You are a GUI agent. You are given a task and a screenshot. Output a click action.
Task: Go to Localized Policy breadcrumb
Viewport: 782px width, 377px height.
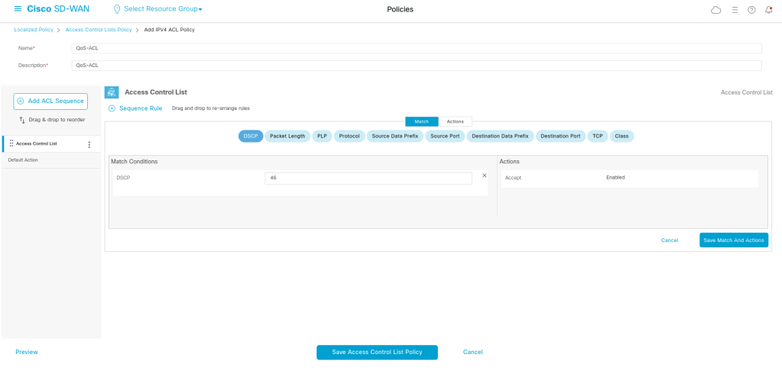pyautogui.click(x=34, y=30)
